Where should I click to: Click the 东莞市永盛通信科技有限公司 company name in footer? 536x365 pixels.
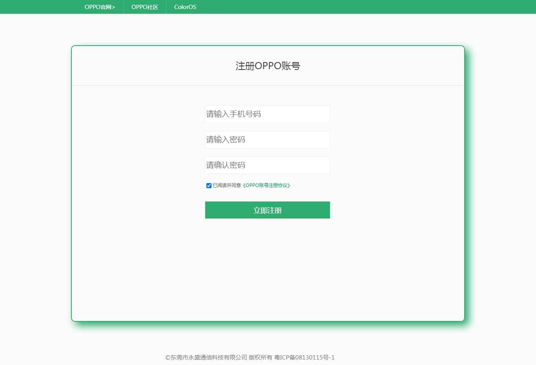[x=209, y=358]
